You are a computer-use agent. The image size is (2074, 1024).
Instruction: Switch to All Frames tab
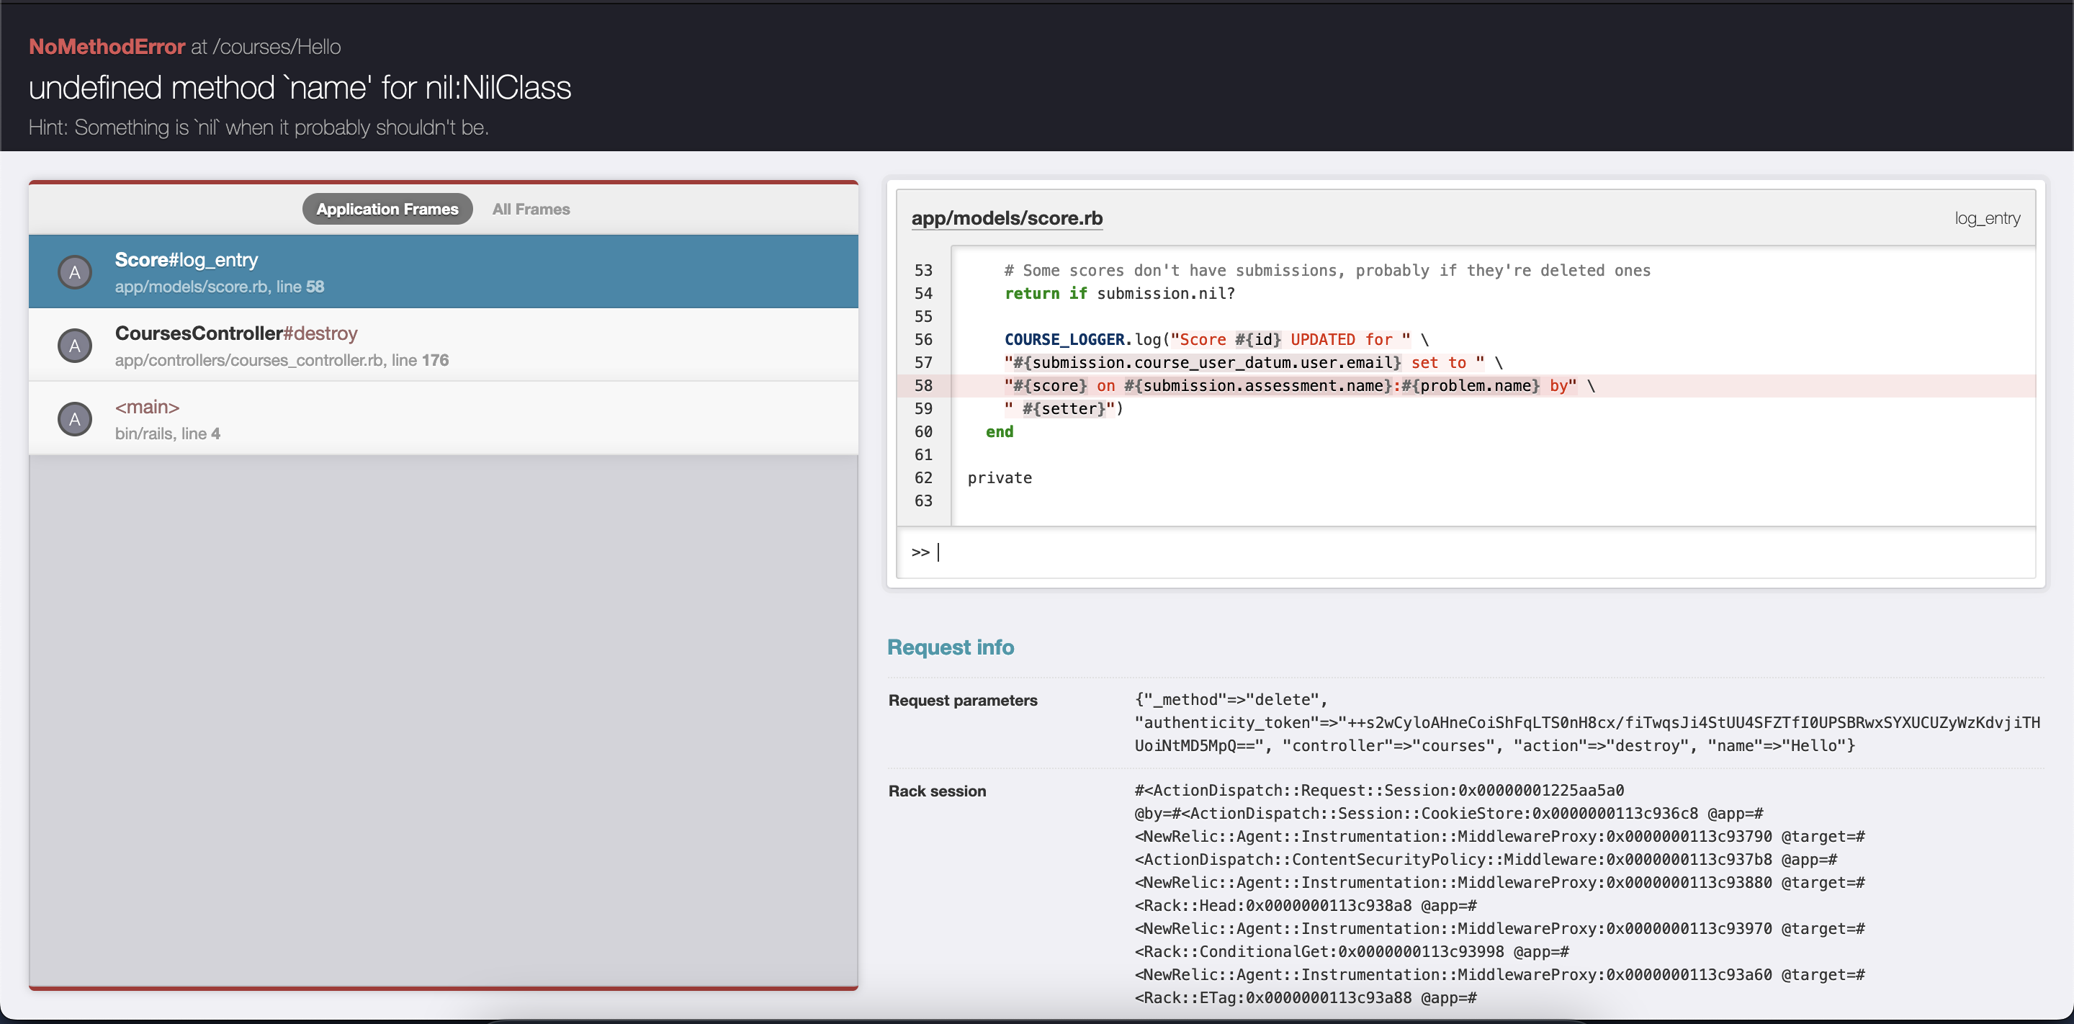click(531, 210)
